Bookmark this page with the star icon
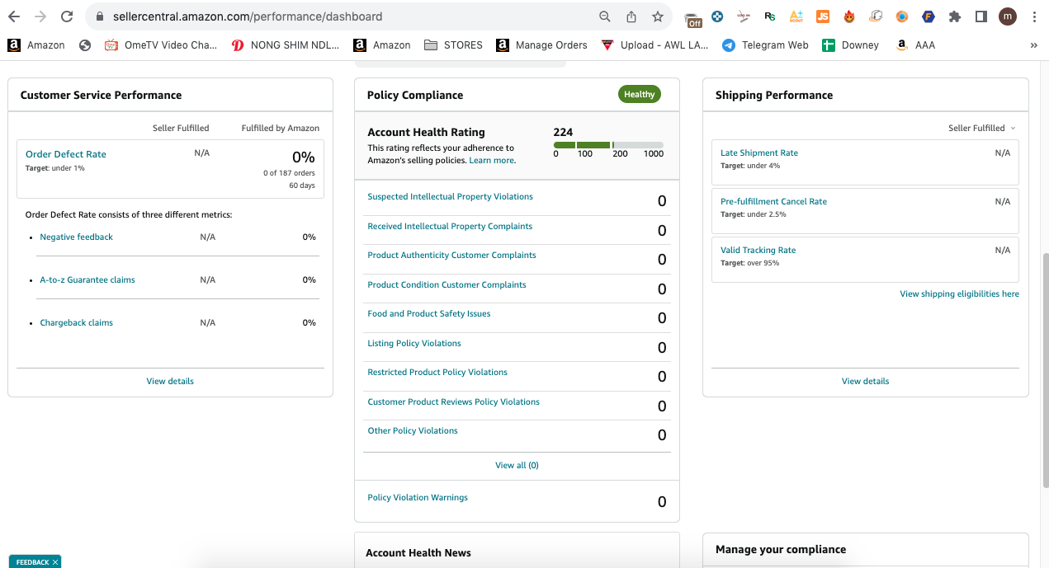 tap(658, 16)
